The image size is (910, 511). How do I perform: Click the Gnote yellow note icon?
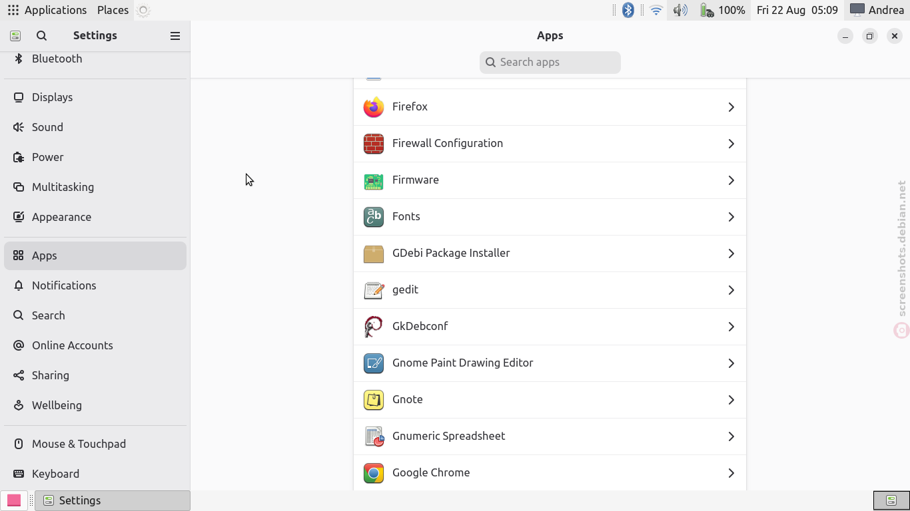tap(374, 400)
